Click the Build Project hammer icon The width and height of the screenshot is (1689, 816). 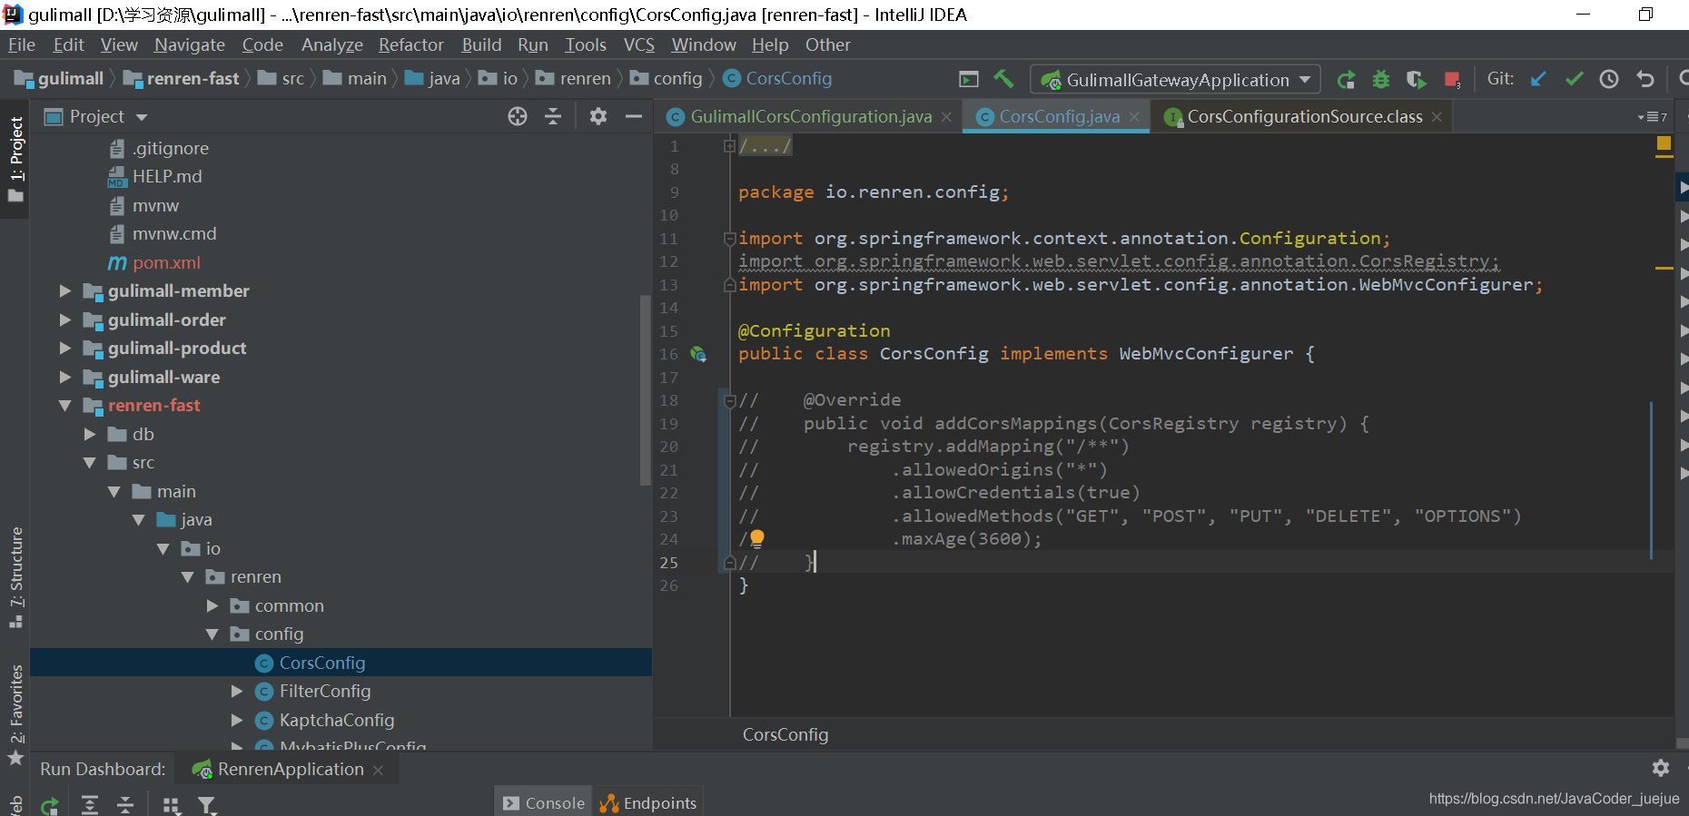[1003, 79]
